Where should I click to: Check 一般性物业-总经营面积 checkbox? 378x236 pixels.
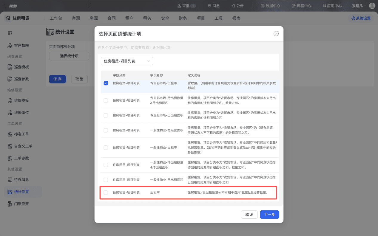(106, 130)
